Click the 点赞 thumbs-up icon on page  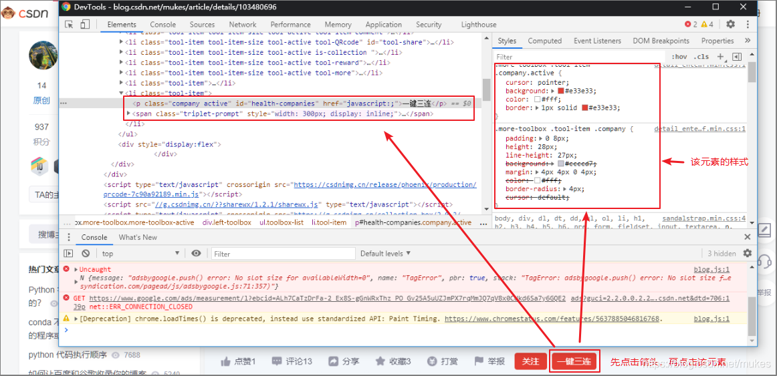click(226, 361)
